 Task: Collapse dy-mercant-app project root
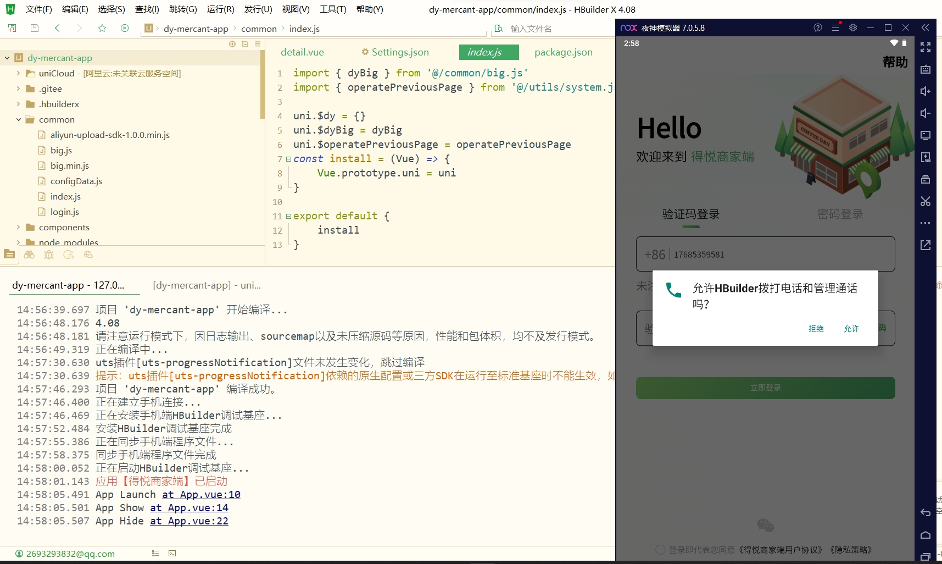click(7, 58)
